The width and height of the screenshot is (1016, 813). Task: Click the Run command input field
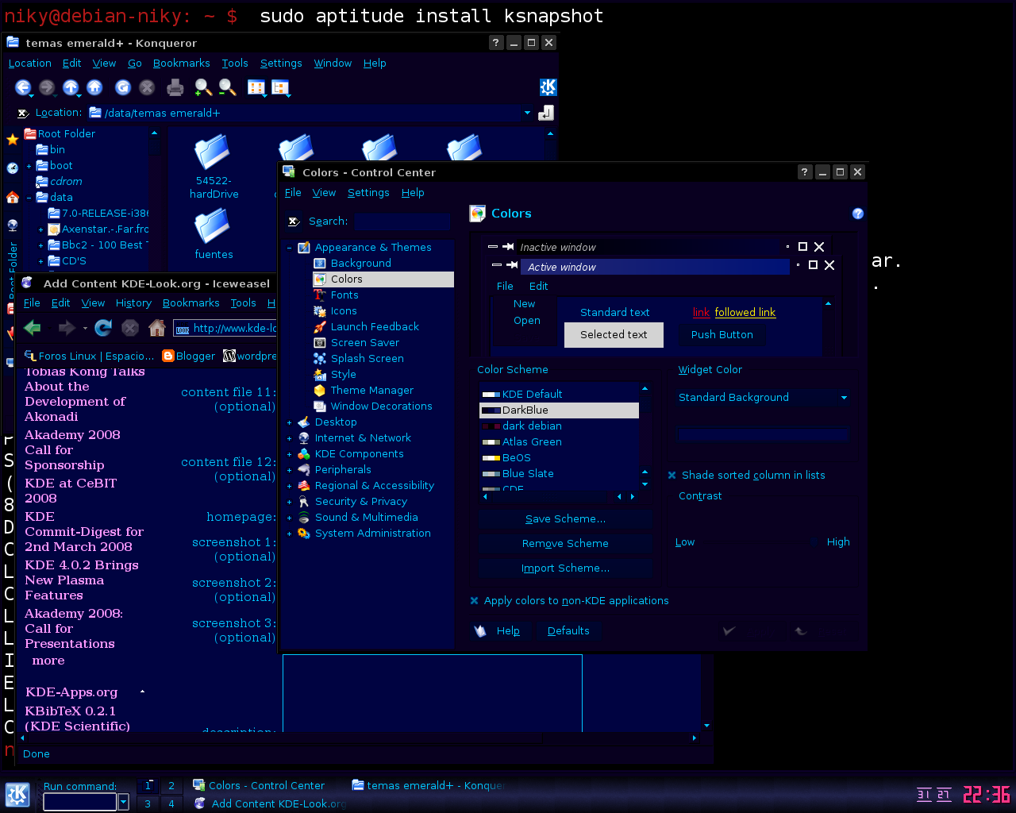(x=79, y=802)
